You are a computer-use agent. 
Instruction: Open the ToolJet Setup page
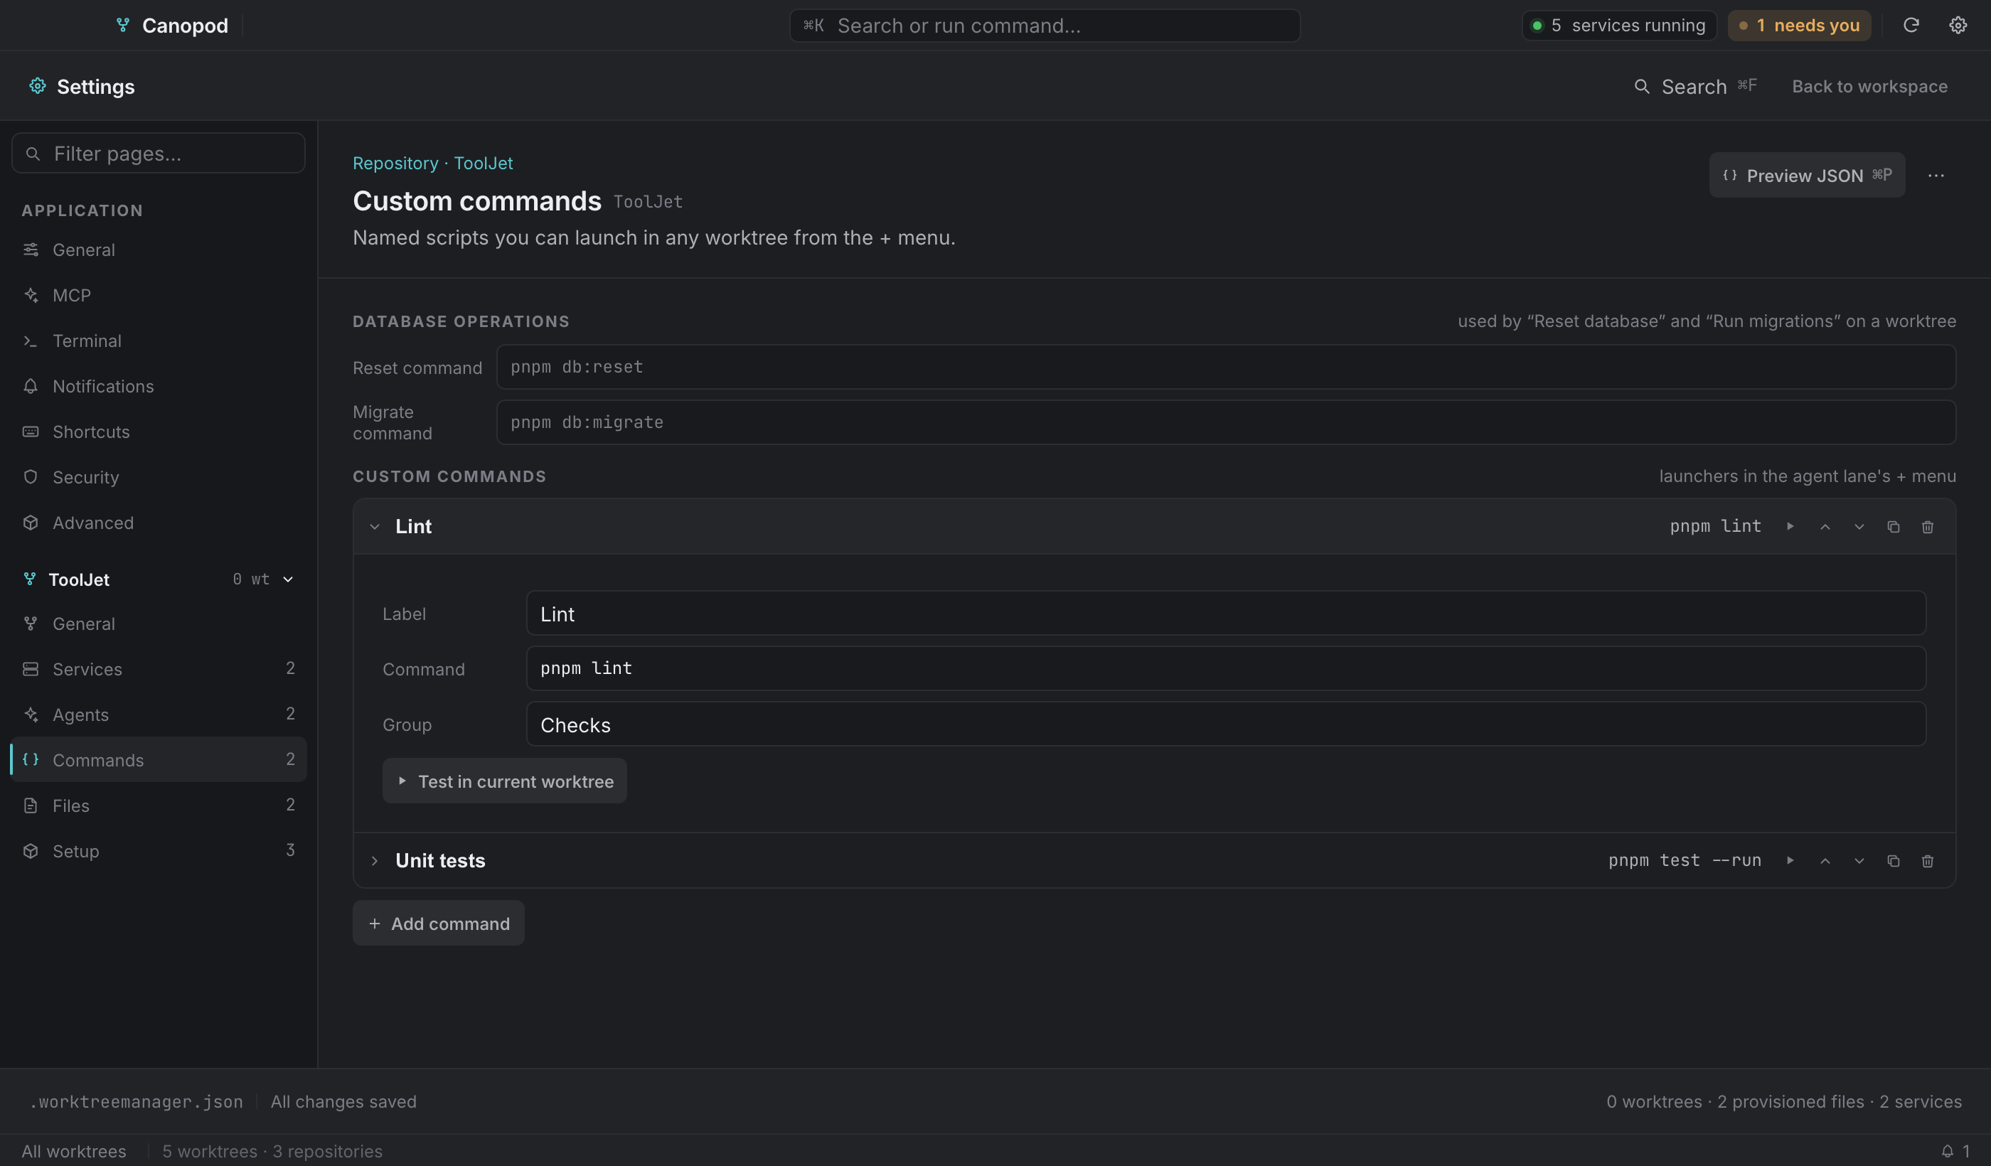pos(158,851)
